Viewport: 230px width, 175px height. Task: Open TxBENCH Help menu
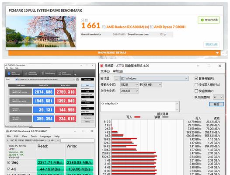(x=17, y=68)
